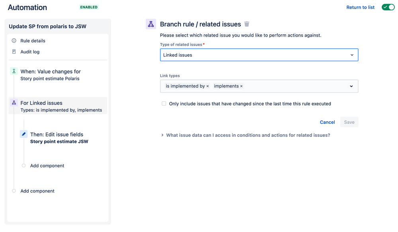Remove the 'implements' link type tag
The width and height of the screenshot is (398, 232).
tap(241, 86)
